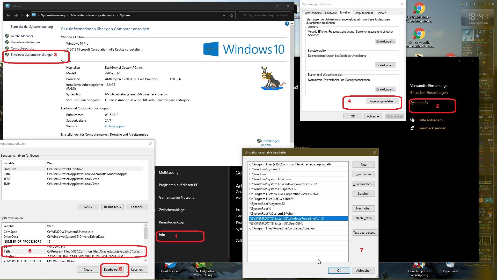Click Systeminfo under Verwandte Einstellungen
Viewport: 497px width, 280px height.
419,103
